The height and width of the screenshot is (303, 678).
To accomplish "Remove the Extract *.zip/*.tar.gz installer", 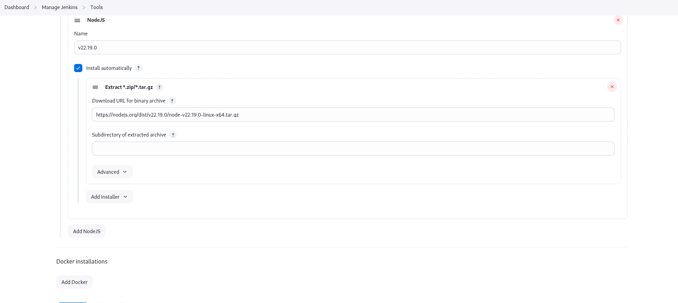I will (612, 87).
